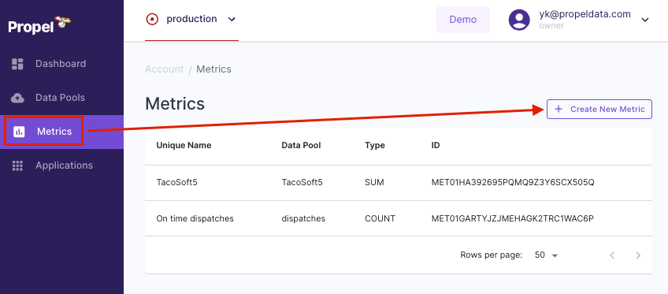Click the plus icon in Create New Metric
Image resolution: width=668 pixels, height=294 pixels.
point(559,109)
